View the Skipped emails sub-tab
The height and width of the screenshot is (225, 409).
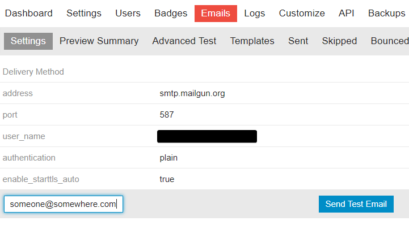(339, 41)
